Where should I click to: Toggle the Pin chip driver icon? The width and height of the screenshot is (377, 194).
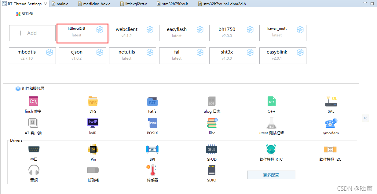point(93,149)
